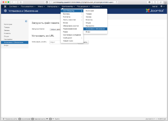The height and width of the screenshot is (121, 168).
Task: Open the settings gear in admin bar
Action: point(162,6)
